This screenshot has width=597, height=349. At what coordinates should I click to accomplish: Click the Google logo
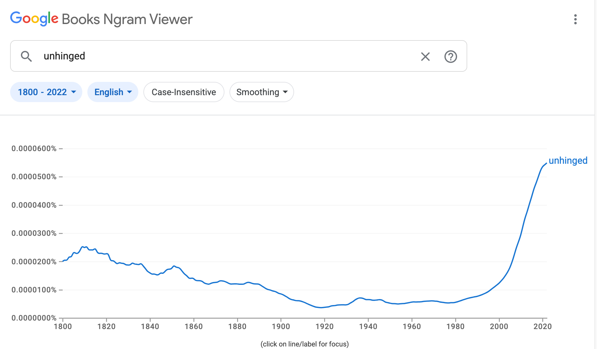click(34, 19)
